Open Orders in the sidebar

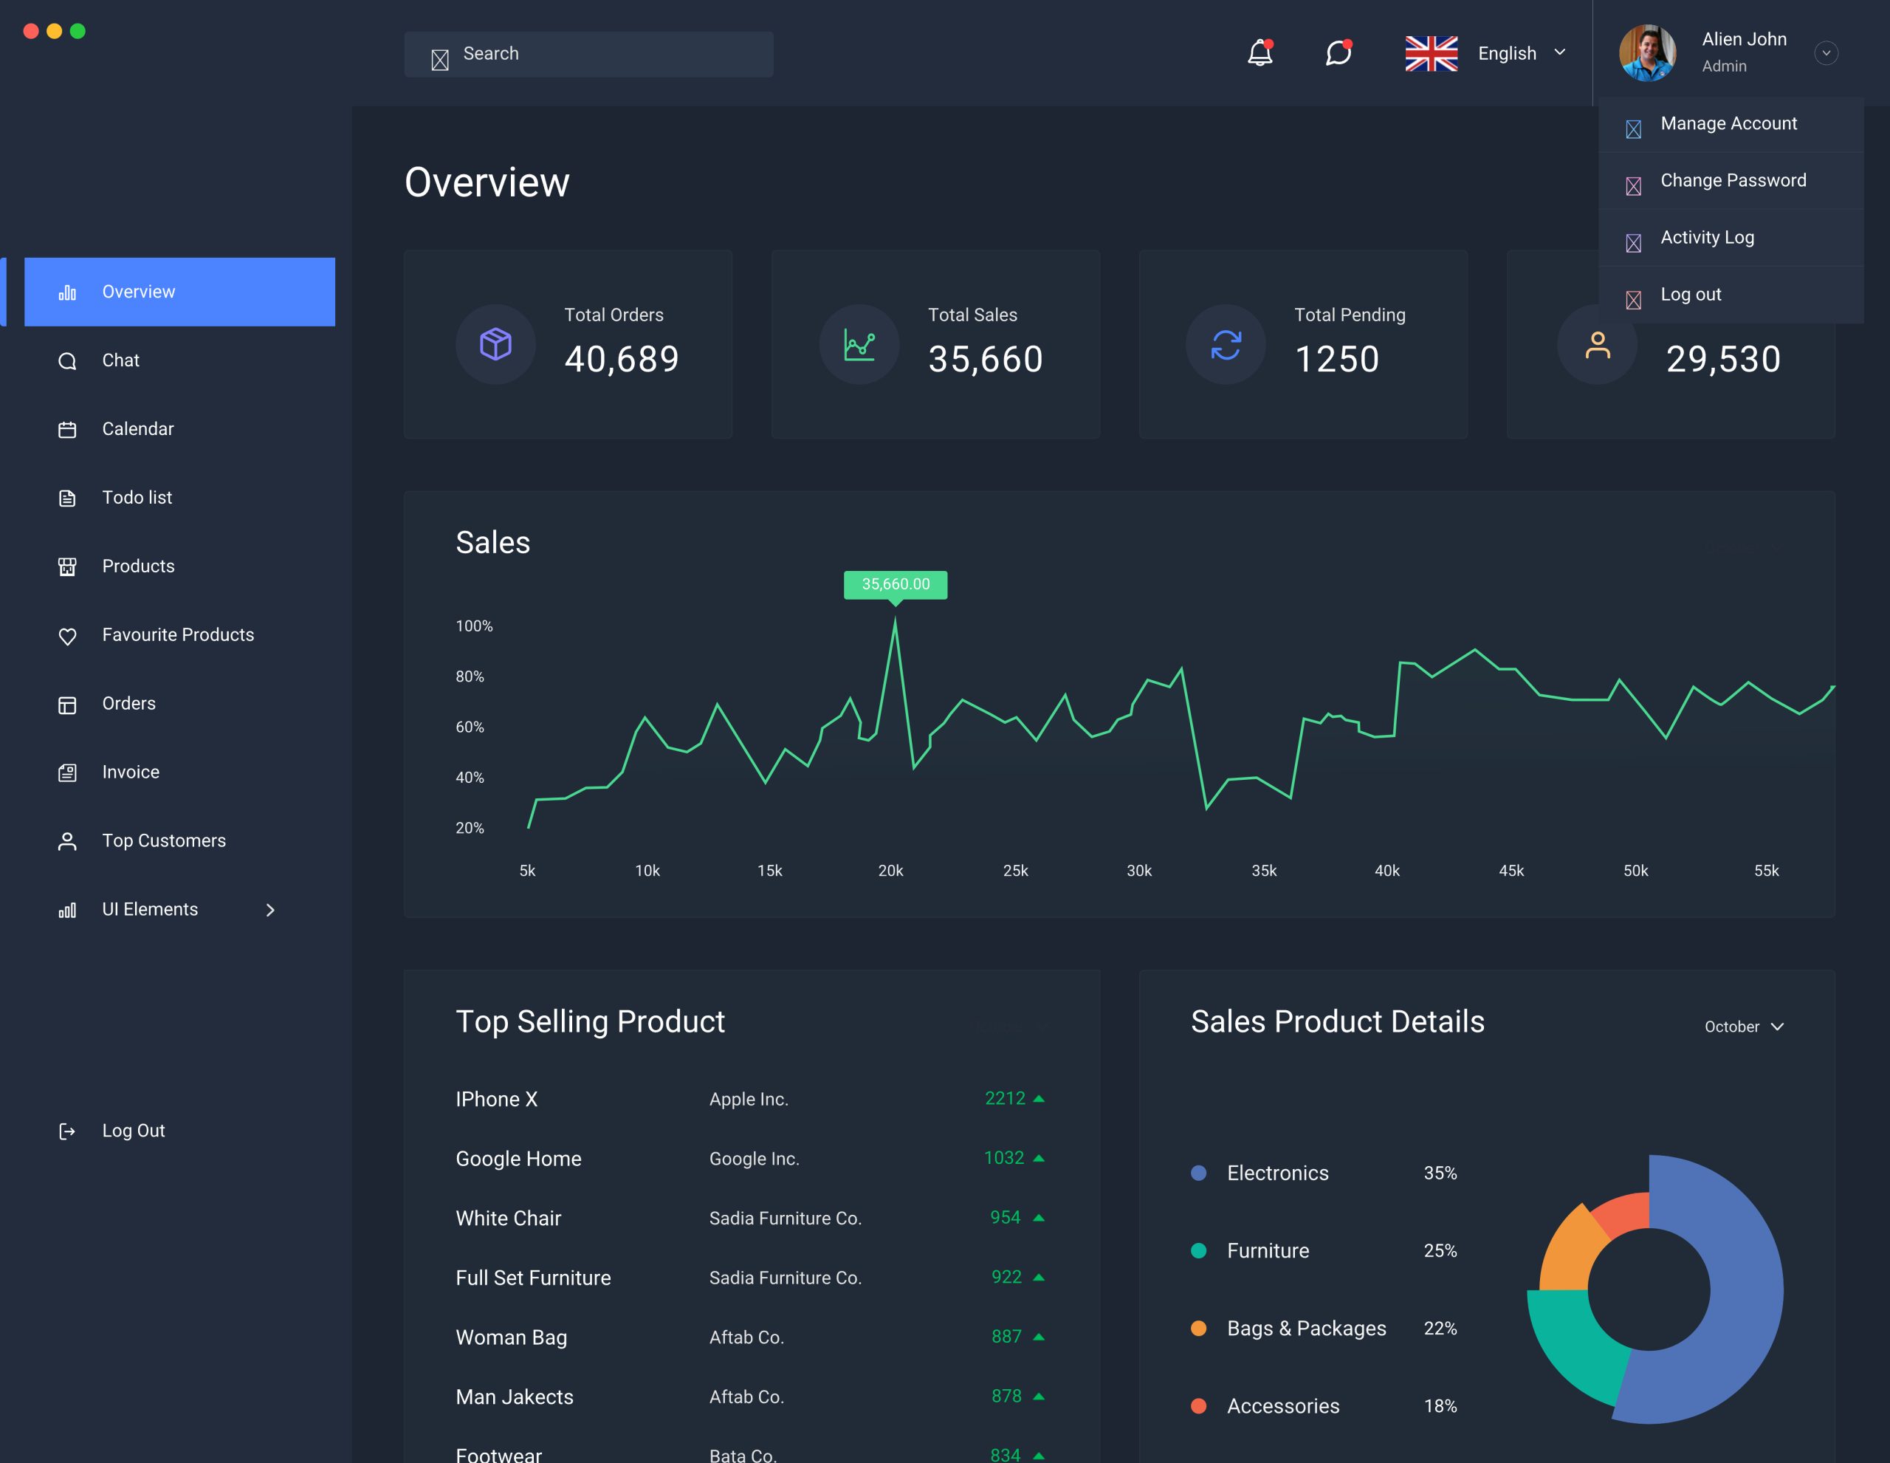(179, 704)
